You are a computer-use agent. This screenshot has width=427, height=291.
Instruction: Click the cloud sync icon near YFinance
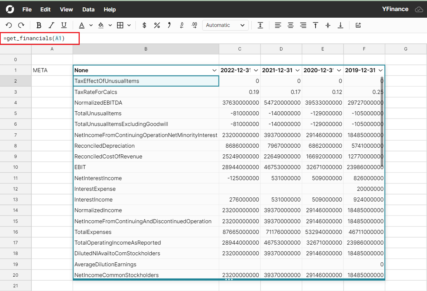419,9
